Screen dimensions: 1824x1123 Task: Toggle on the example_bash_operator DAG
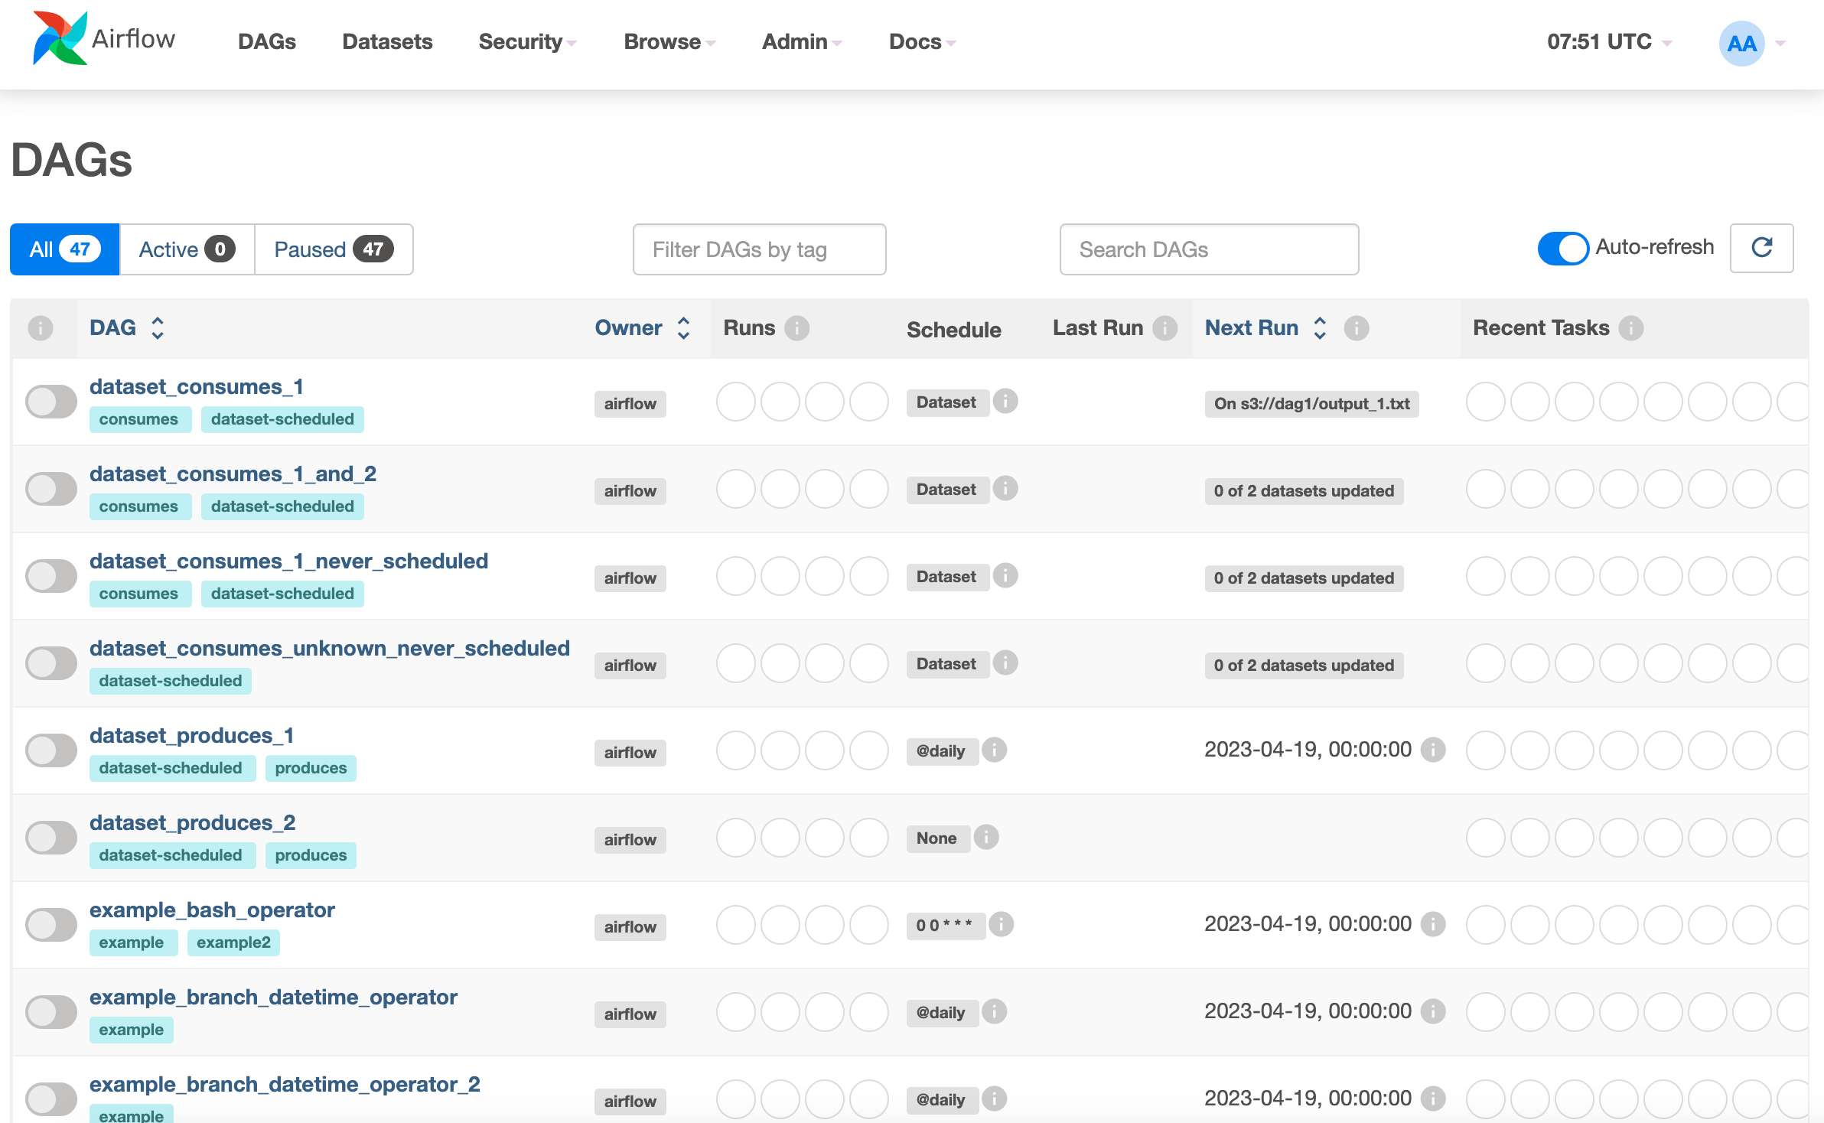(51, 925)
